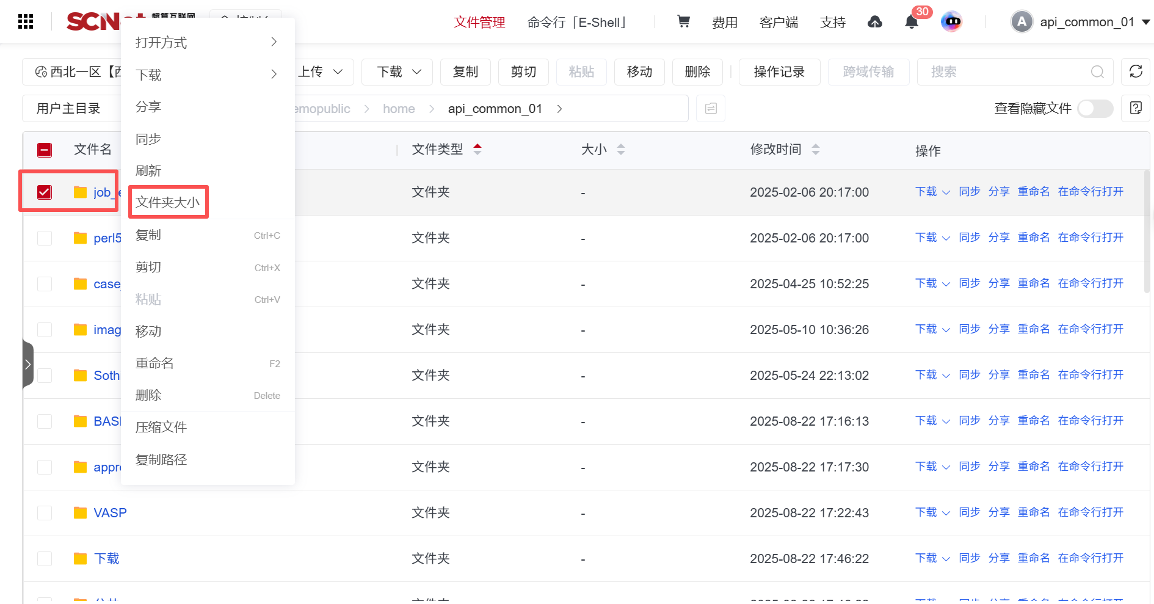Tick the checkbox for the VASP folder
The image size is (1154, 604).
click(x=45, y=513)
